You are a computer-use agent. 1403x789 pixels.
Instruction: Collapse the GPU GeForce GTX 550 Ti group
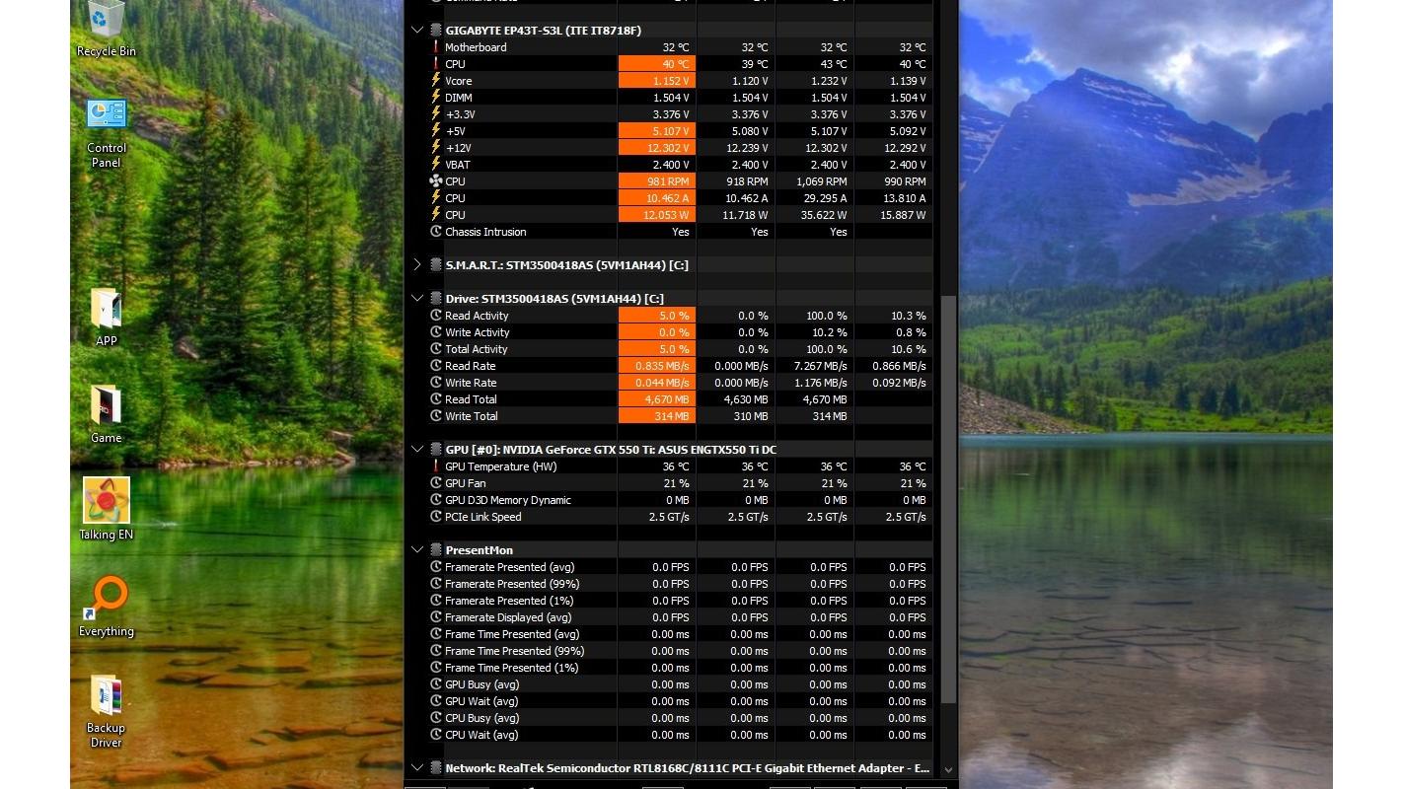pos(417,450)
